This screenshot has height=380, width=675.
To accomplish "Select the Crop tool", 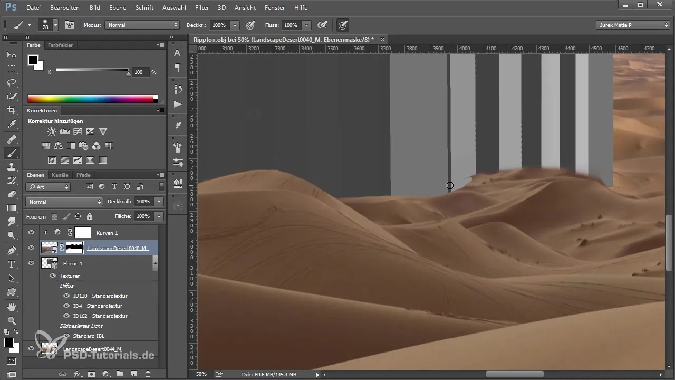I will tap(12, 110).
